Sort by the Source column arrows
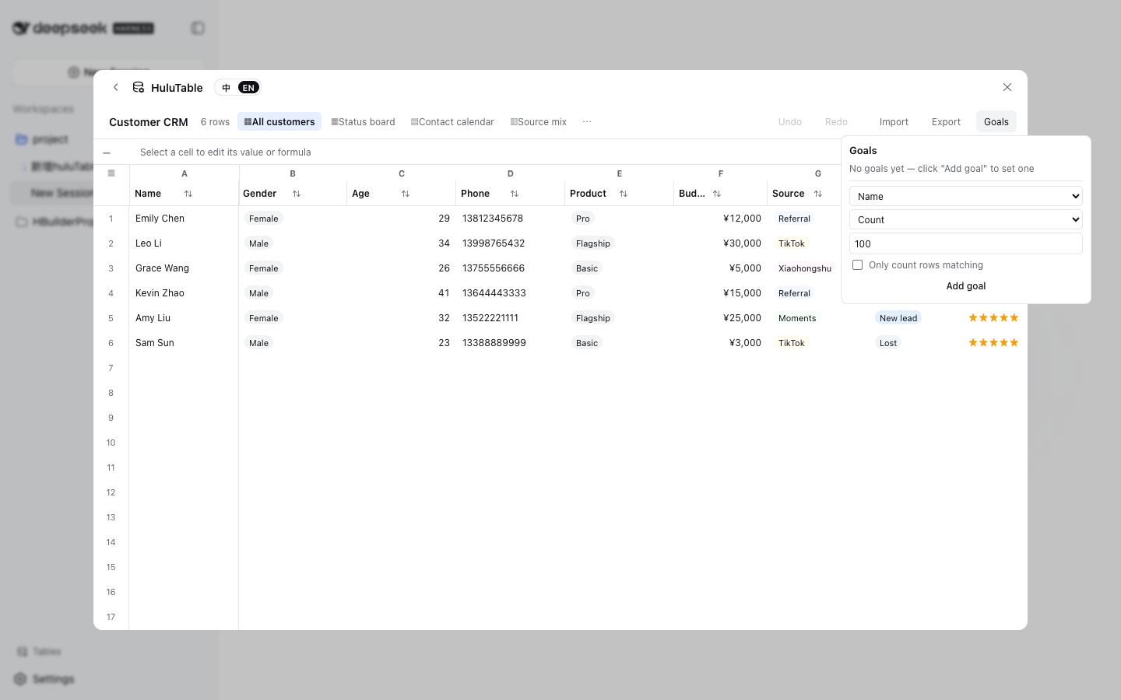 817,194
